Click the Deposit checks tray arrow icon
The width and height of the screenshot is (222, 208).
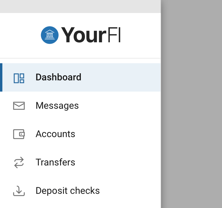[19, 191]
